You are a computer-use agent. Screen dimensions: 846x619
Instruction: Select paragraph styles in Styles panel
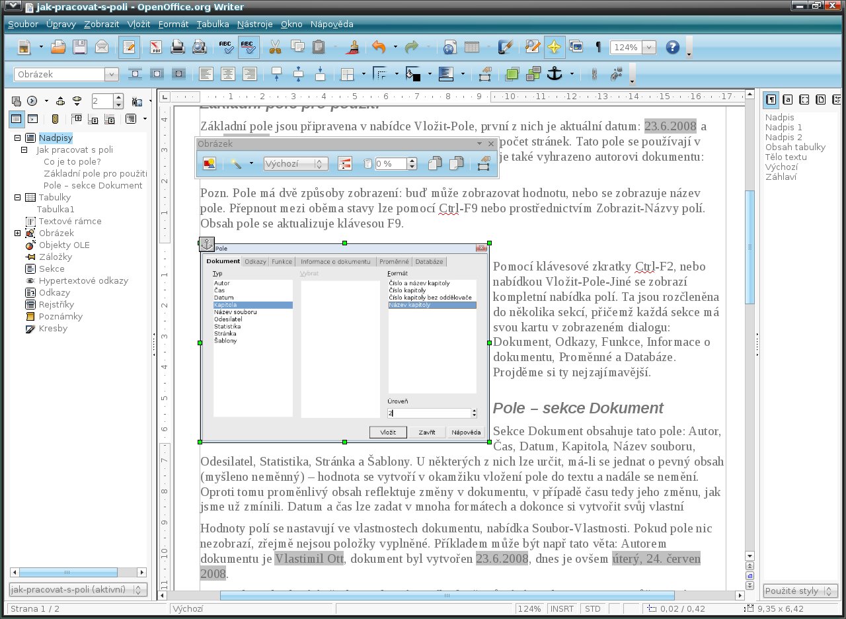(x=771, y=100)
